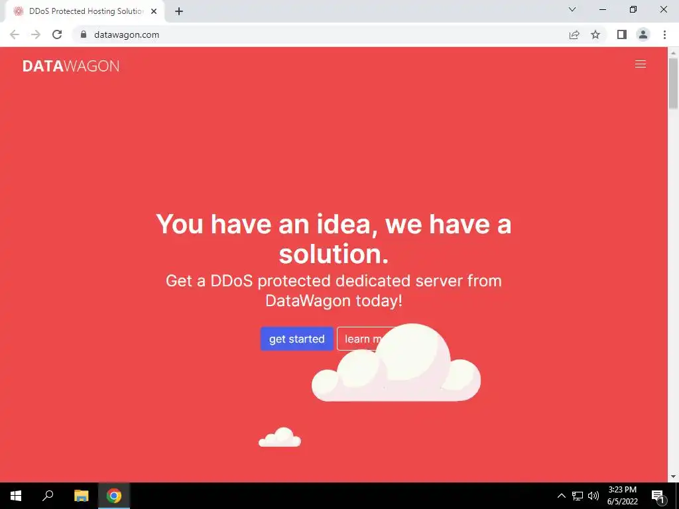Open the browser side panel
The width and height of the screenshot is (679, 509).
pyautogui.click(x=622, y=34)
